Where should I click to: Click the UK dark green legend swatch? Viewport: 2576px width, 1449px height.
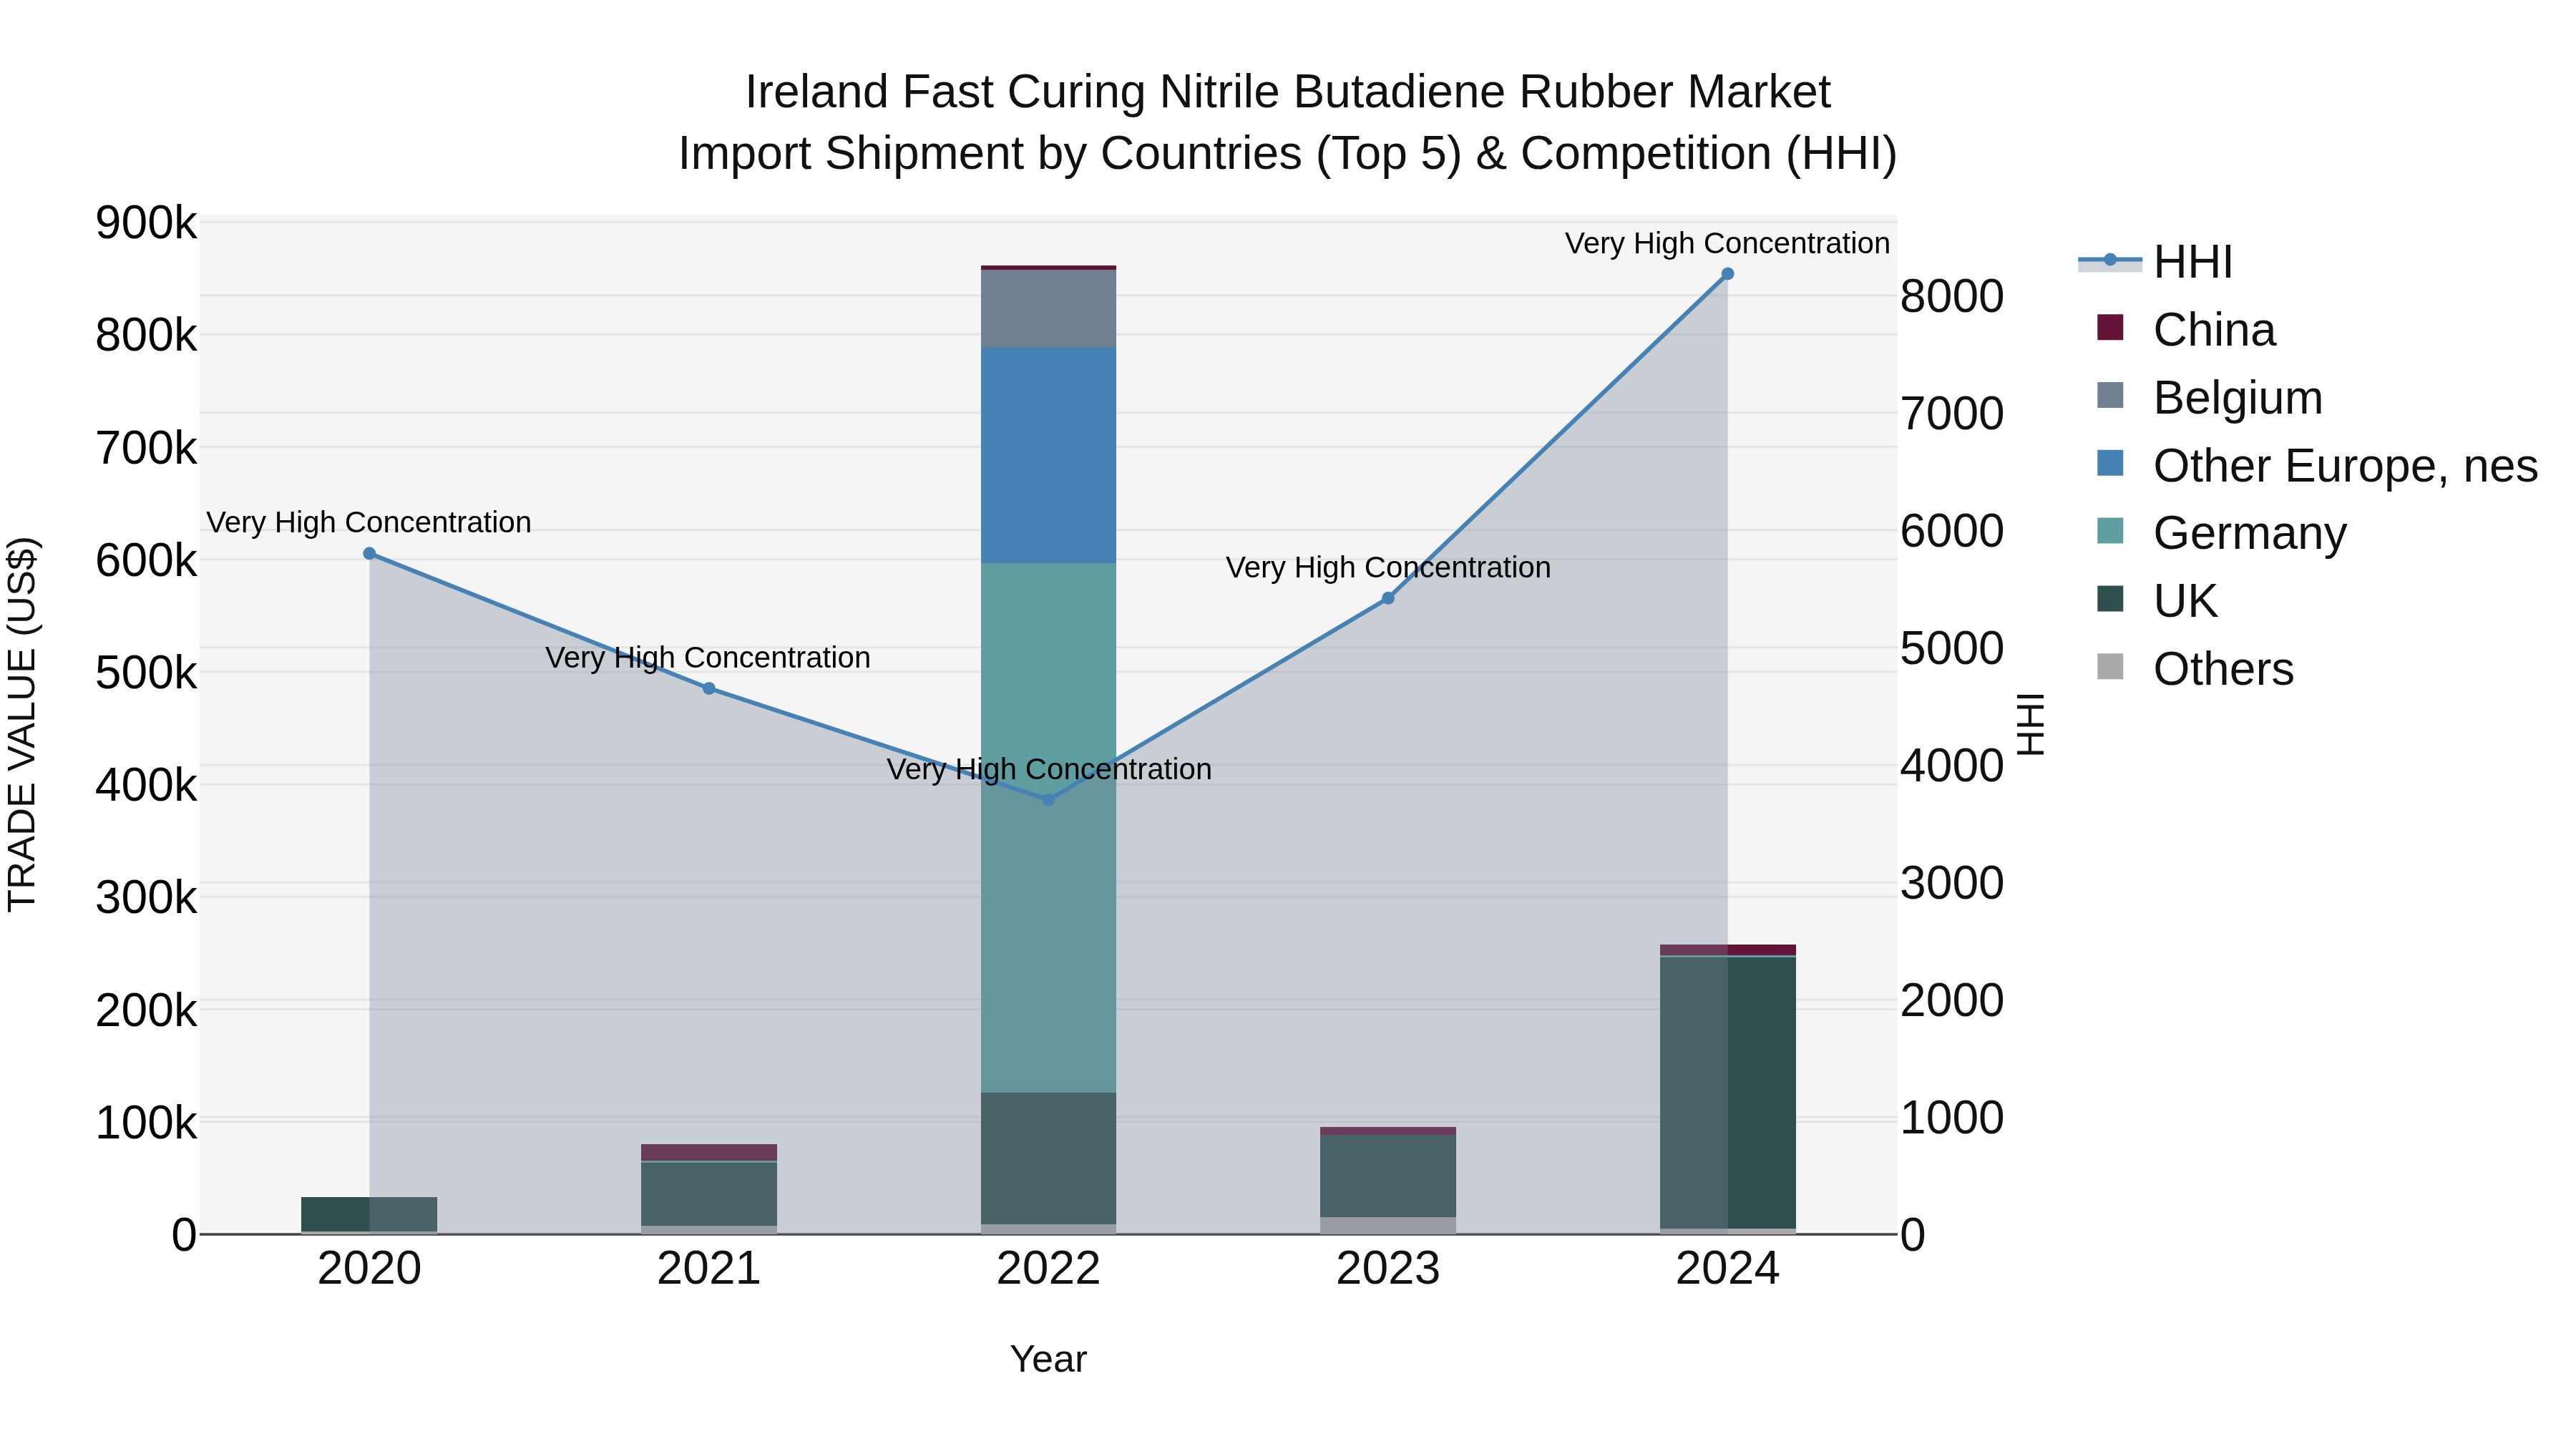[2110, 599]
